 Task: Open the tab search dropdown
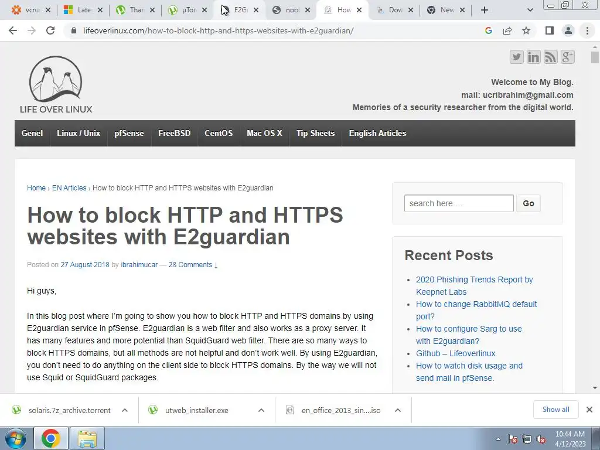[x=530, y=11]
